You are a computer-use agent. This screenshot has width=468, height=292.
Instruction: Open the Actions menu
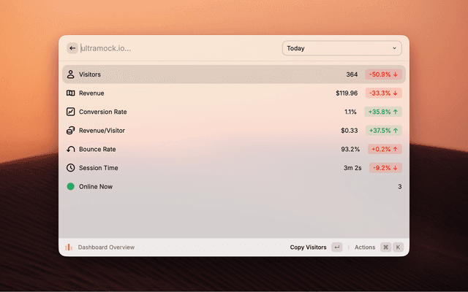click(365, 247)
